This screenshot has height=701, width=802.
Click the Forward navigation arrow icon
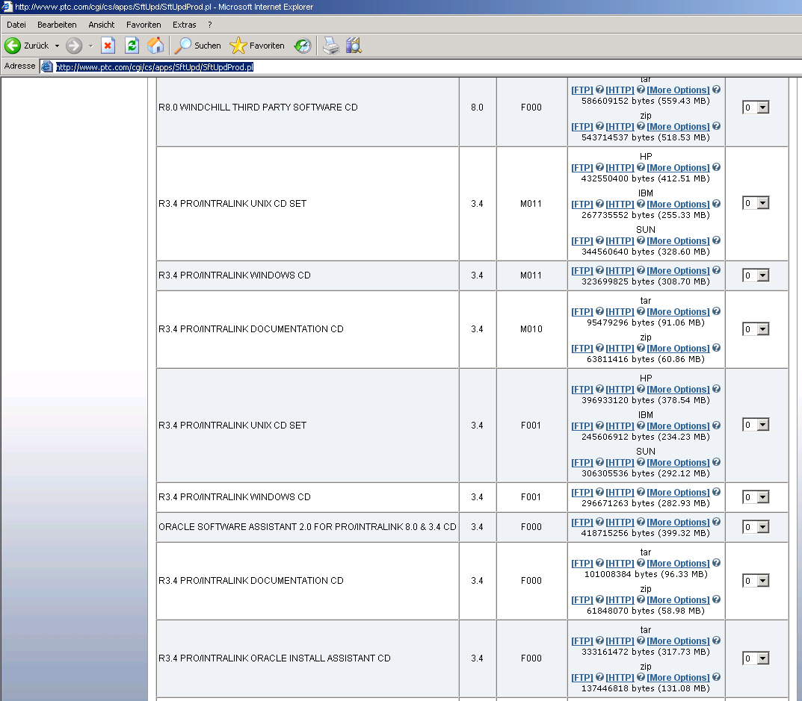74,46
